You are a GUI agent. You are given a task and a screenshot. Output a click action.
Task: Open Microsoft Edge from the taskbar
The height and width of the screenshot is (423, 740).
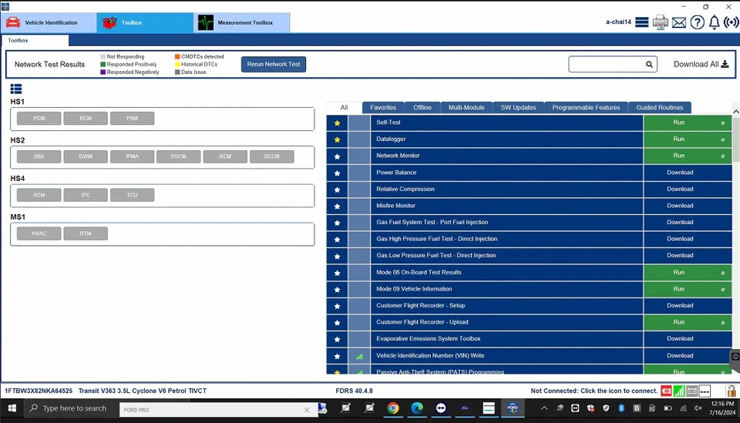click(x=417, y=408)
